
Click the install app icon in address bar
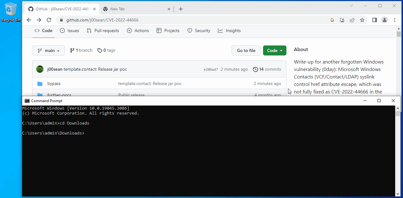pos(342,20)
